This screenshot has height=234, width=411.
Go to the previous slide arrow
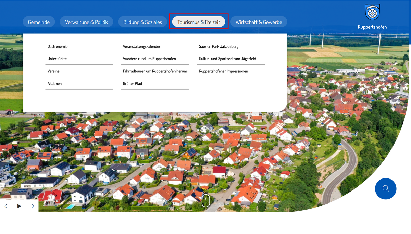7,206
